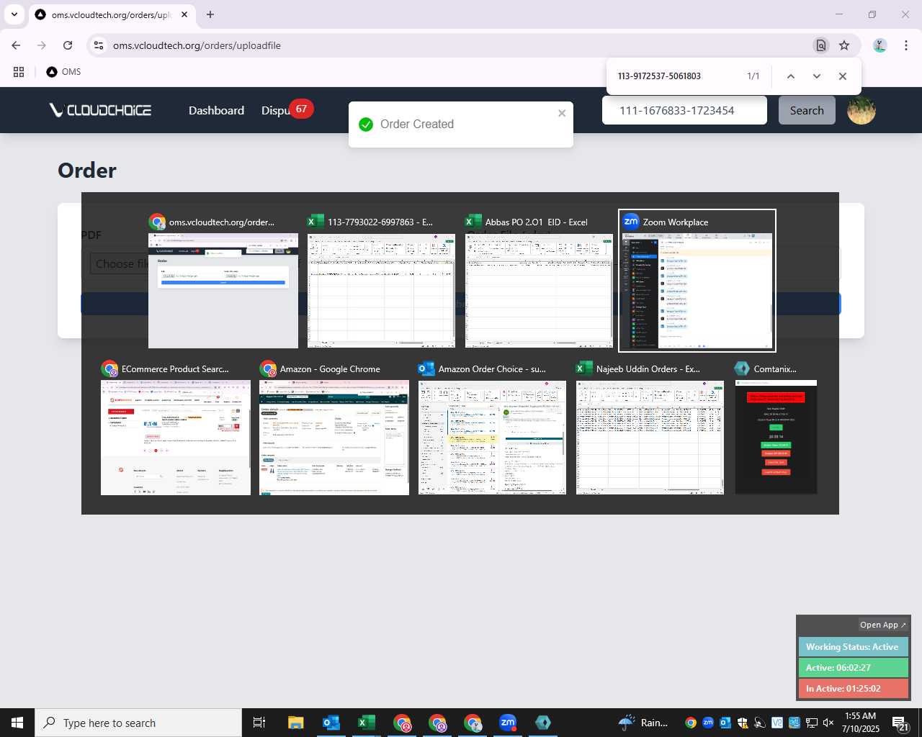This screenshot has width=922, height=737.
Task: Go forward with the browser forward arrow
Action: (42, 45)
